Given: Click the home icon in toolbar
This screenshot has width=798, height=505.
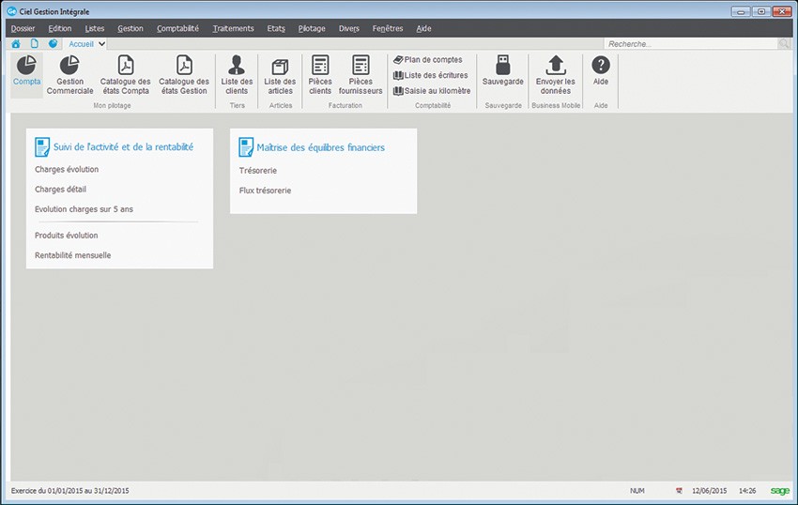Looking at the screenshot, I should coord(16,44).
